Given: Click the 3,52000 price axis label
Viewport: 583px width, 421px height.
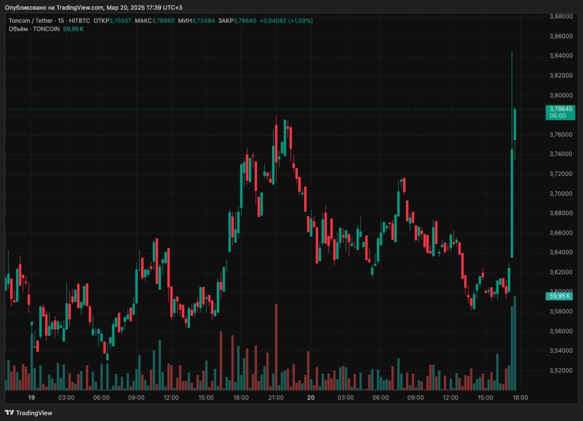Looking at the screenshot, I should 560,370.
